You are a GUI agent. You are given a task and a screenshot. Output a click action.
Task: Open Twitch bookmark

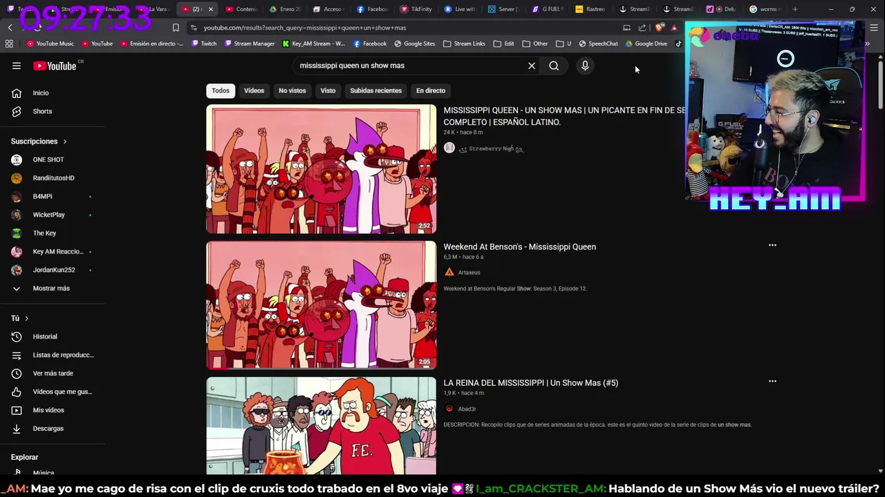[204, 43]
